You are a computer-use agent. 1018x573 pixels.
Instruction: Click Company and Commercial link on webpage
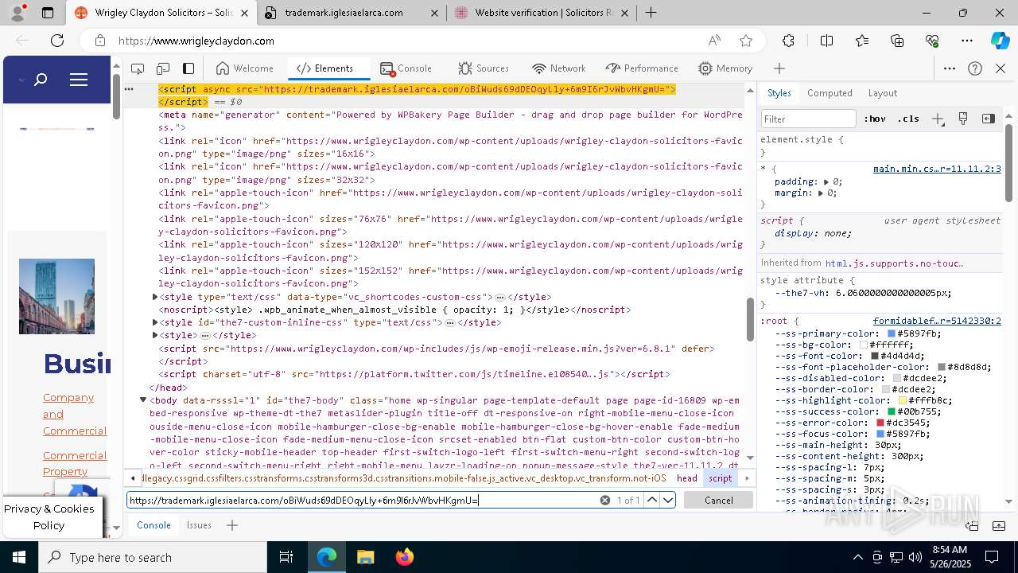pyautogui.click(x=75, y=414)
